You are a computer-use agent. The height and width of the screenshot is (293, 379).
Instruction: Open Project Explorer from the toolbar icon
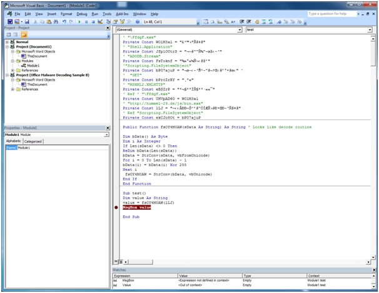point(109,22)
